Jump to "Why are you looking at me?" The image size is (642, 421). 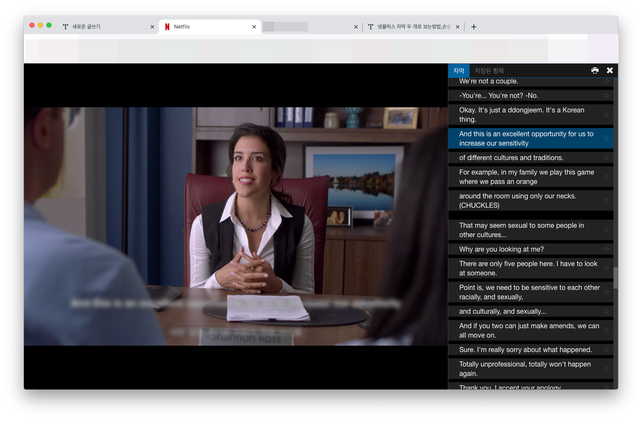coord(530,249)
